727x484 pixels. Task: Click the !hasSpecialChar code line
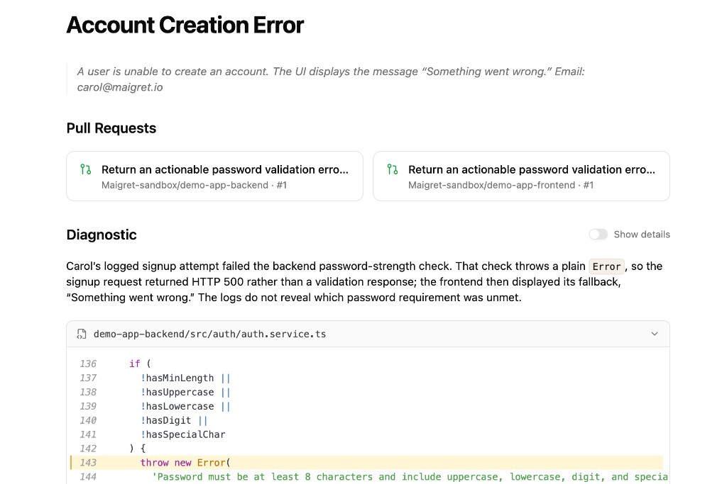(x=183, y=434)
